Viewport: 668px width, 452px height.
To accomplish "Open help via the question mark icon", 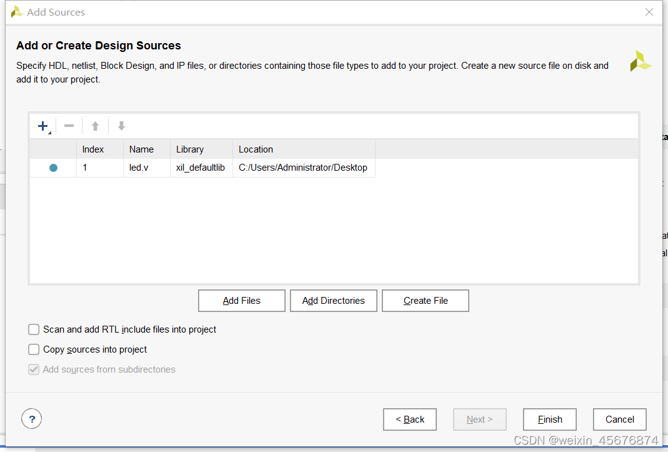I will tap(31, 419).
